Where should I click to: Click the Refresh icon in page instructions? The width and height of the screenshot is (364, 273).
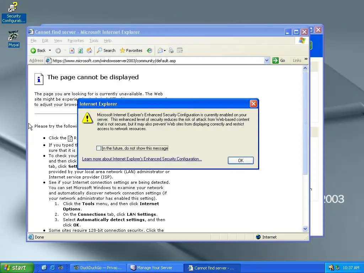(x=70, y=138)
